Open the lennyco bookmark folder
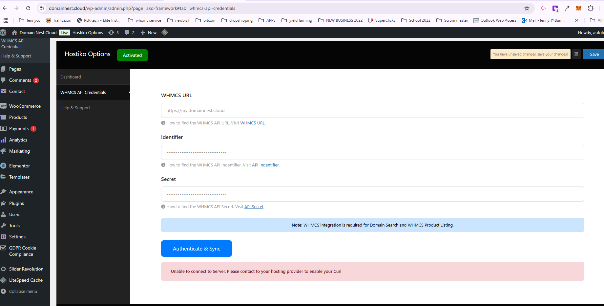 (30, 20)
